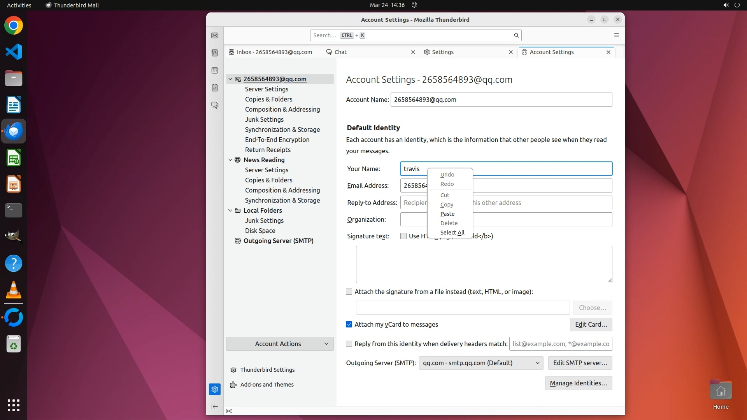Open the Mail space icon
The image size is (747, 420).
click(215, 35)
